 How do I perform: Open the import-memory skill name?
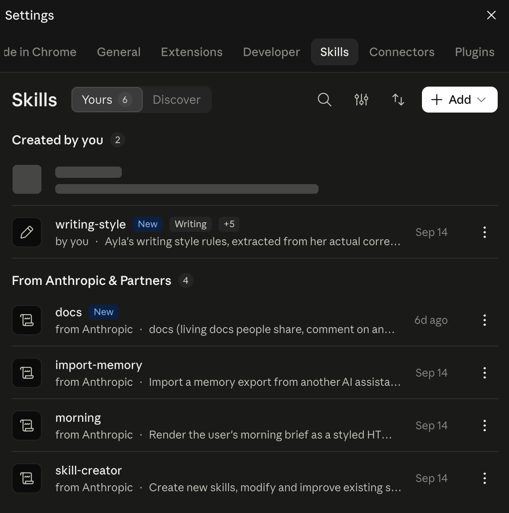(x=99, y=365)
